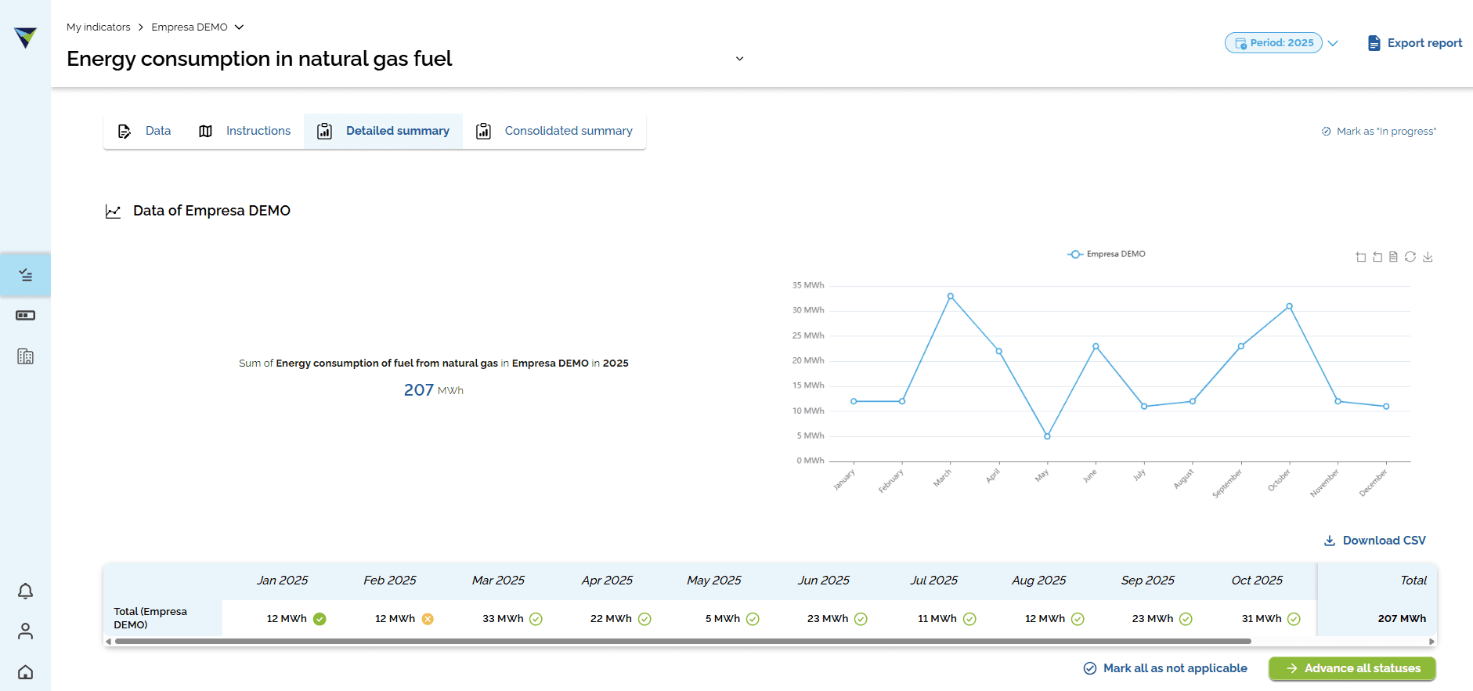Click the chart zoom area tool icon
The height and width of the screenshot is (691, 1473).
click(1360, 257)
